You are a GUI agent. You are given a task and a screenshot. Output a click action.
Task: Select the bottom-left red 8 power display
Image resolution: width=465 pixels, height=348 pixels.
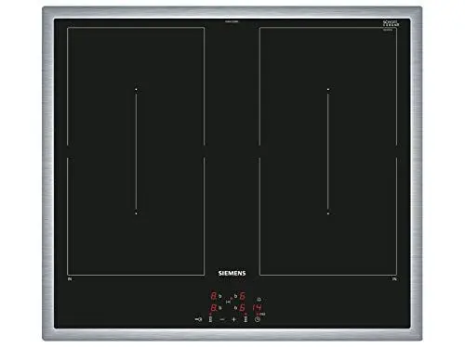[x=214, y=308]
